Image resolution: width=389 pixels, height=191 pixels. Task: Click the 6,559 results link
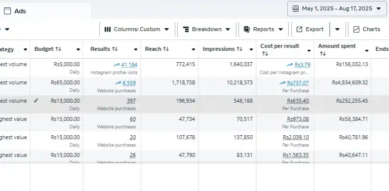(x=129, y=83)
